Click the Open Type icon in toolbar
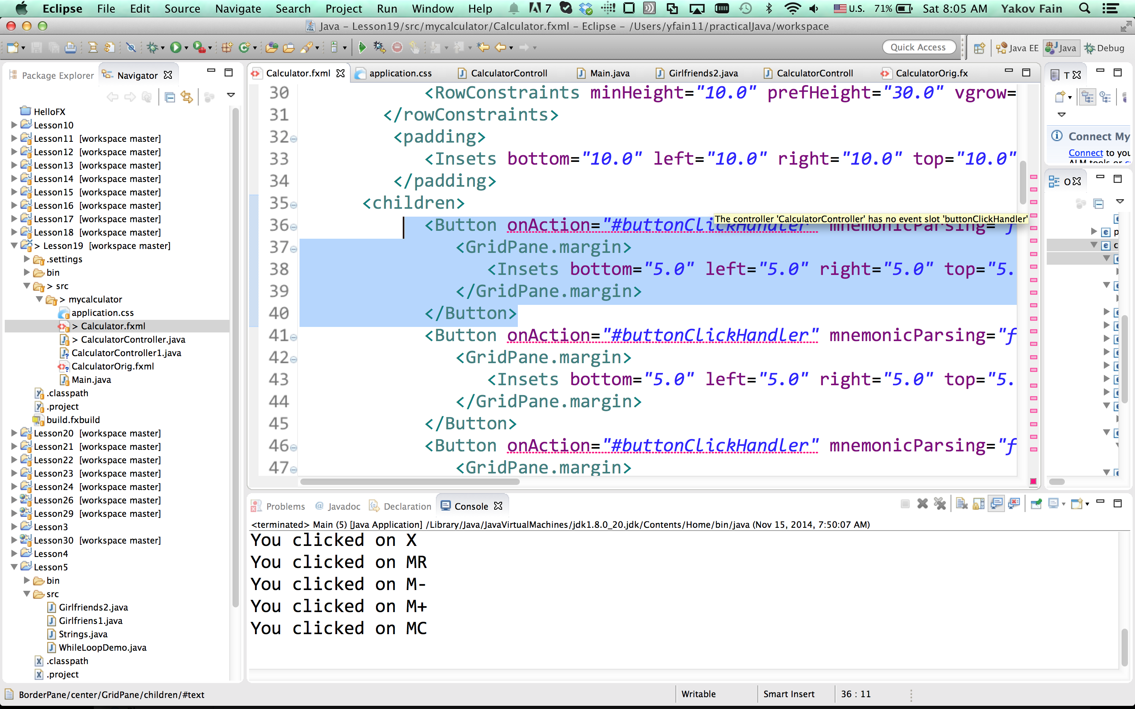Viewport: 1135px width, 709px height. pos(272,47)
